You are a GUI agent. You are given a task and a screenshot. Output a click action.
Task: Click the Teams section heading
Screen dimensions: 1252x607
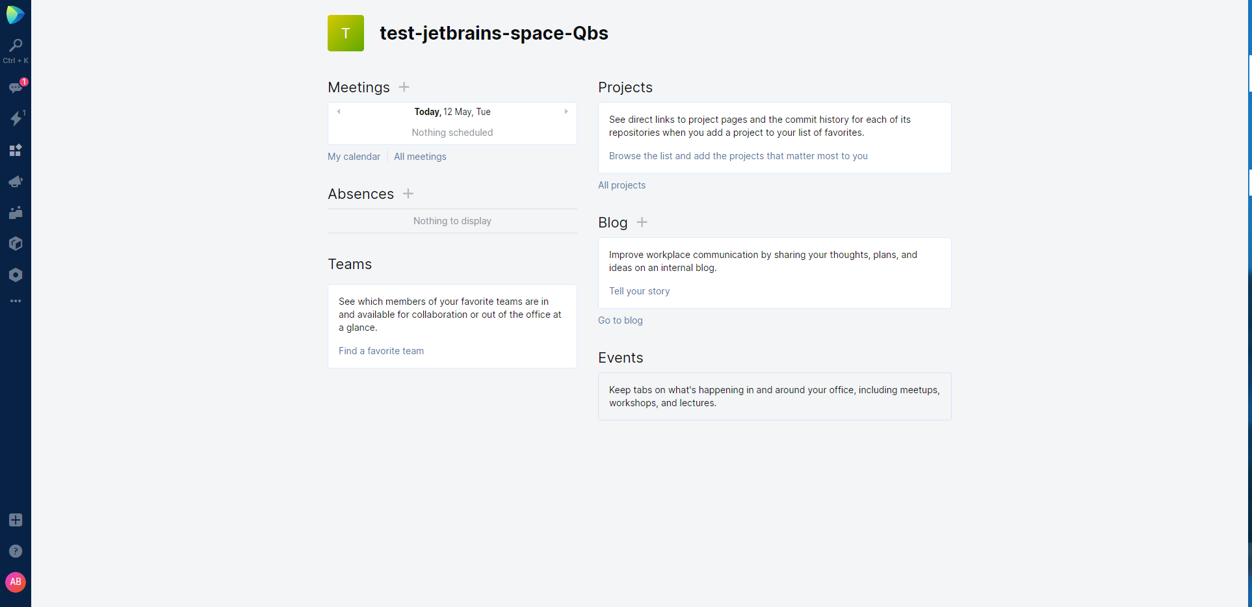(350, 264)
